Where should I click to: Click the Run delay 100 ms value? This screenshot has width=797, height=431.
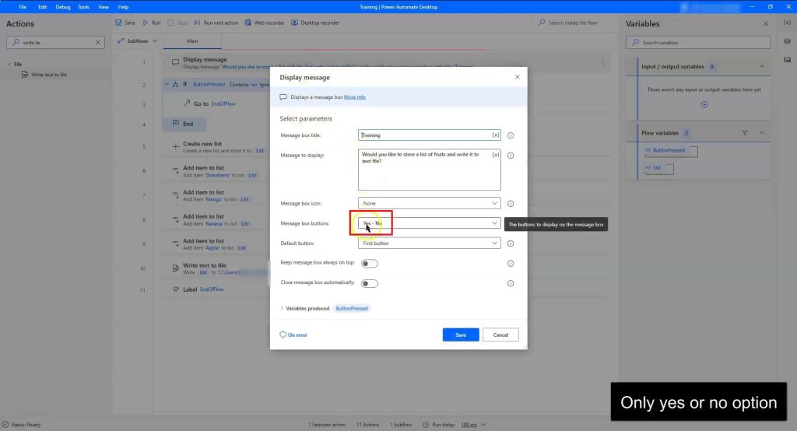(x=469, y=425)
